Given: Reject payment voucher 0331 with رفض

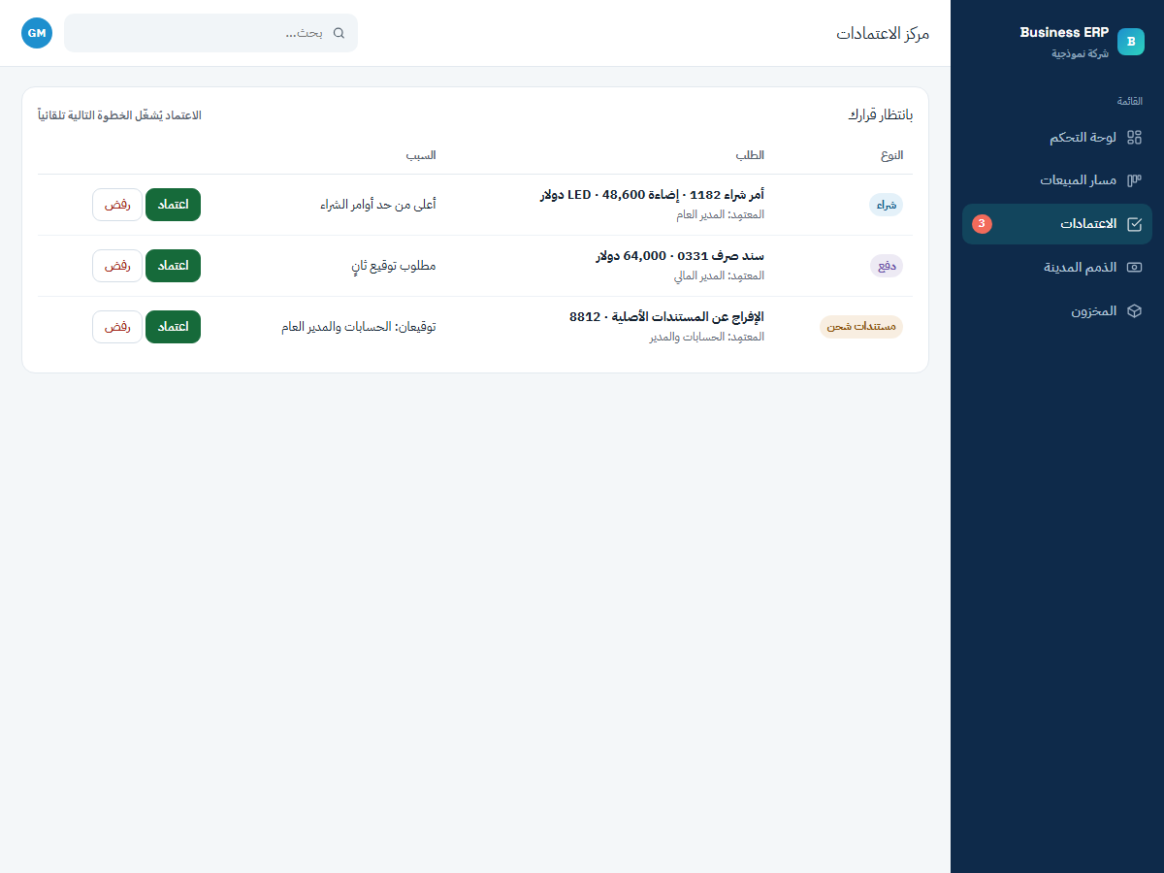Looking at the screenshot, I should tap(117, 266).
